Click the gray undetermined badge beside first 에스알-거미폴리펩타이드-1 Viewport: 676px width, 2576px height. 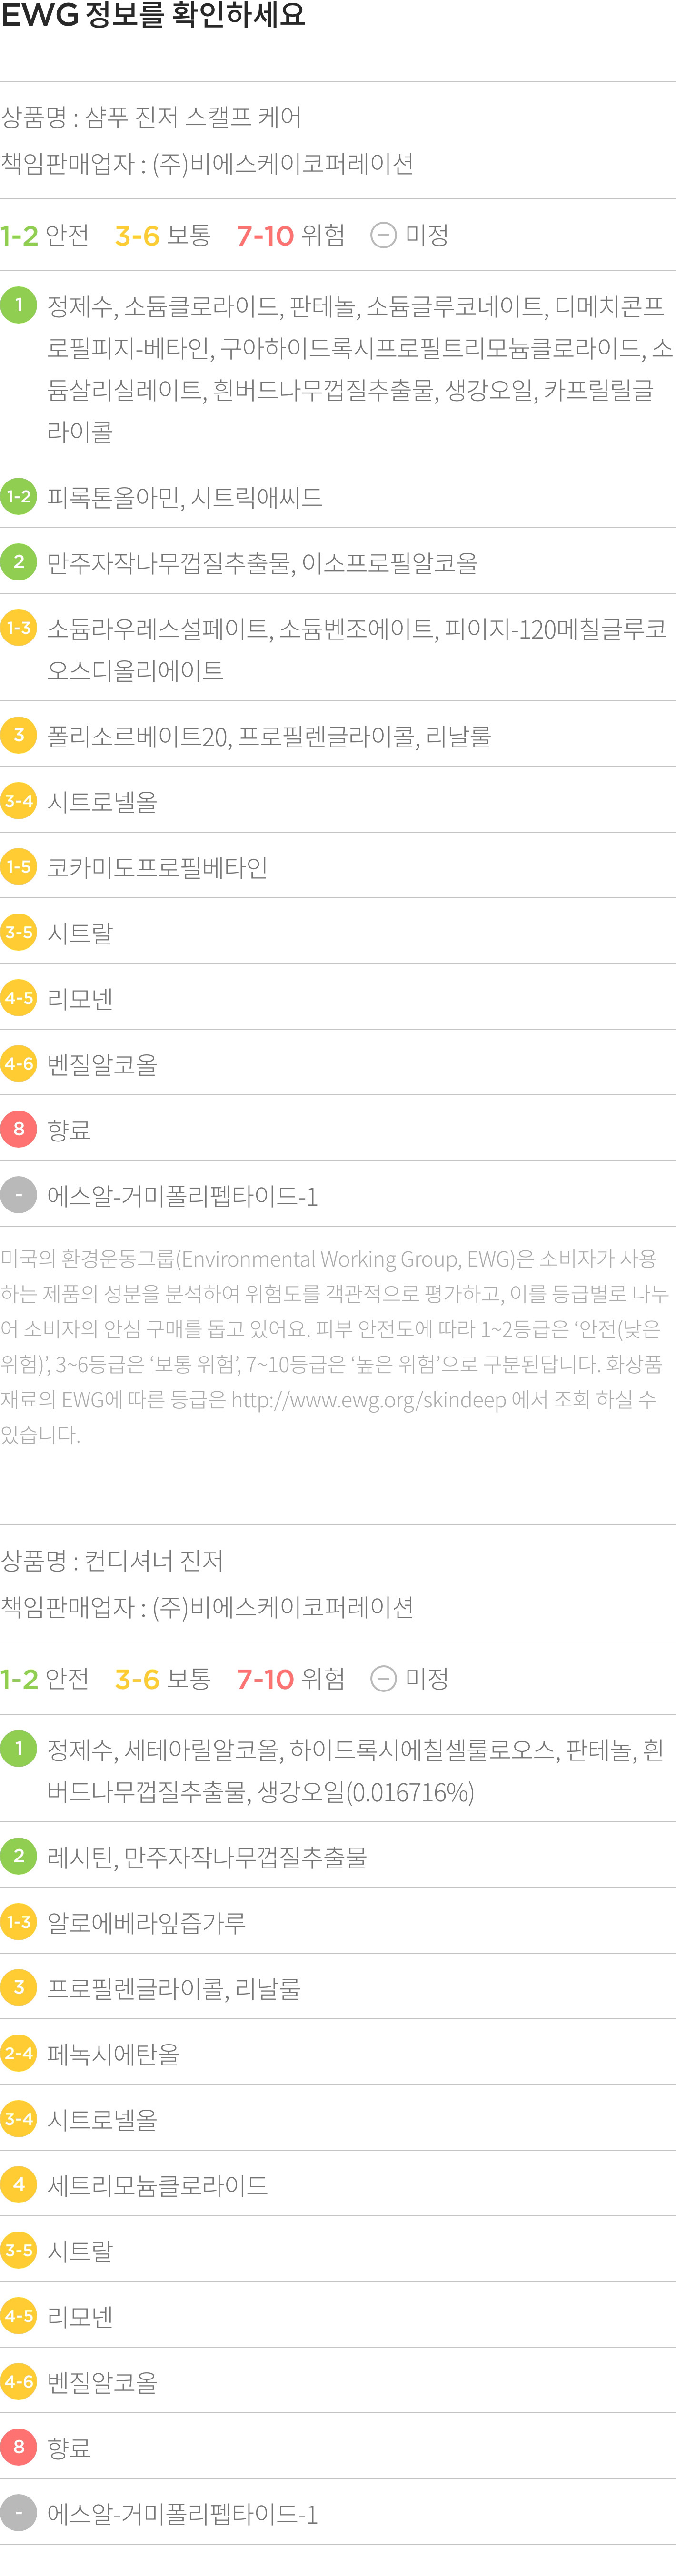tap(19, 1195)
